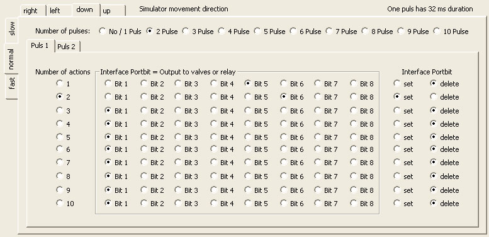Set number of pulses to 8 Pulse

point(365,32)
